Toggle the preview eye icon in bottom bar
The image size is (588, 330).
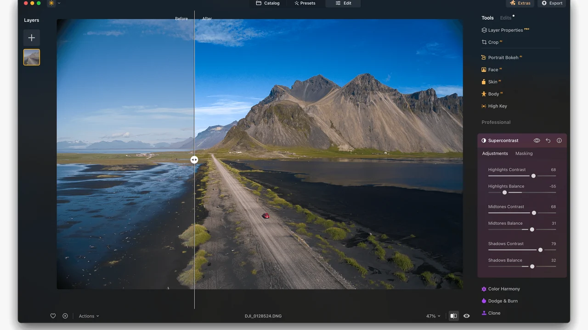point(467,316)
